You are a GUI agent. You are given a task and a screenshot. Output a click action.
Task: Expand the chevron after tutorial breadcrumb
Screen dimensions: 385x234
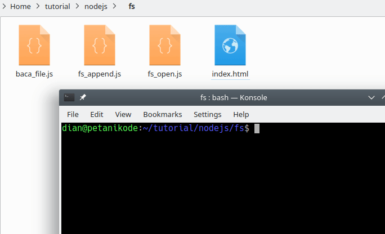pyautogui.click(x=77, y=6)
